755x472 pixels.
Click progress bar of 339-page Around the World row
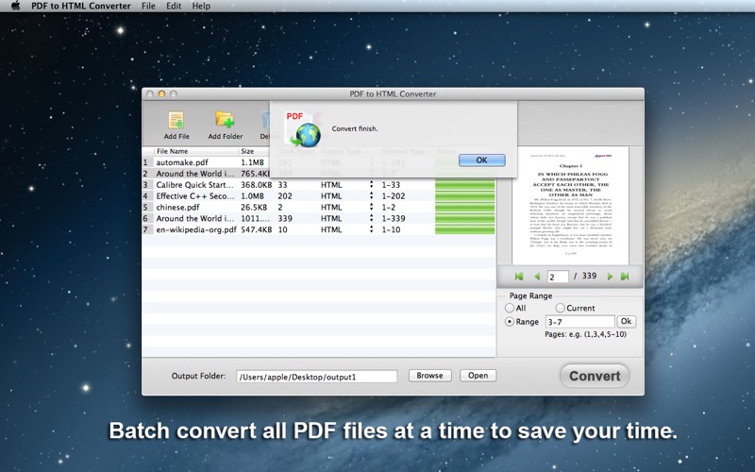(x=464, y=218)
